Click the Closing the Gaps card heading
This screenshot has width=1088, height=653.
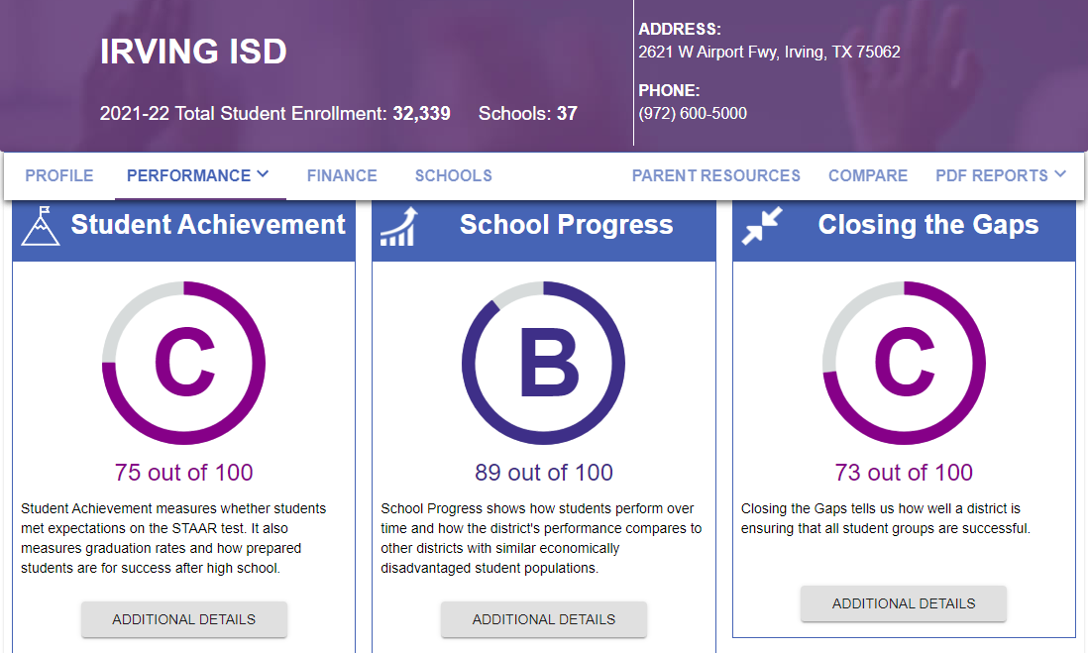pyautogui.click(x=927, y=225)
